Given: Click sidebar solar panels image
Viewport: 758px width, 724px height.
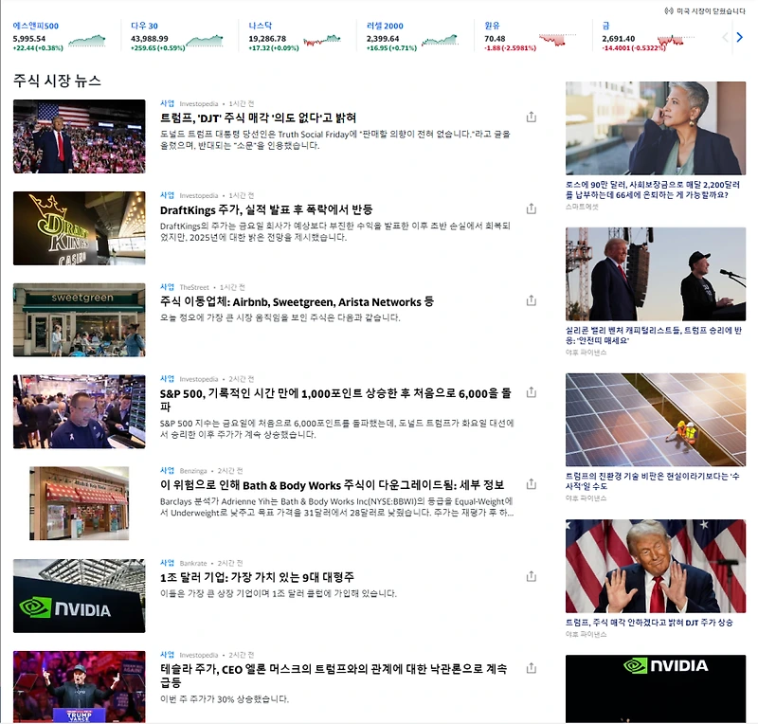Looking at the screenshot, I should (656, 420).
